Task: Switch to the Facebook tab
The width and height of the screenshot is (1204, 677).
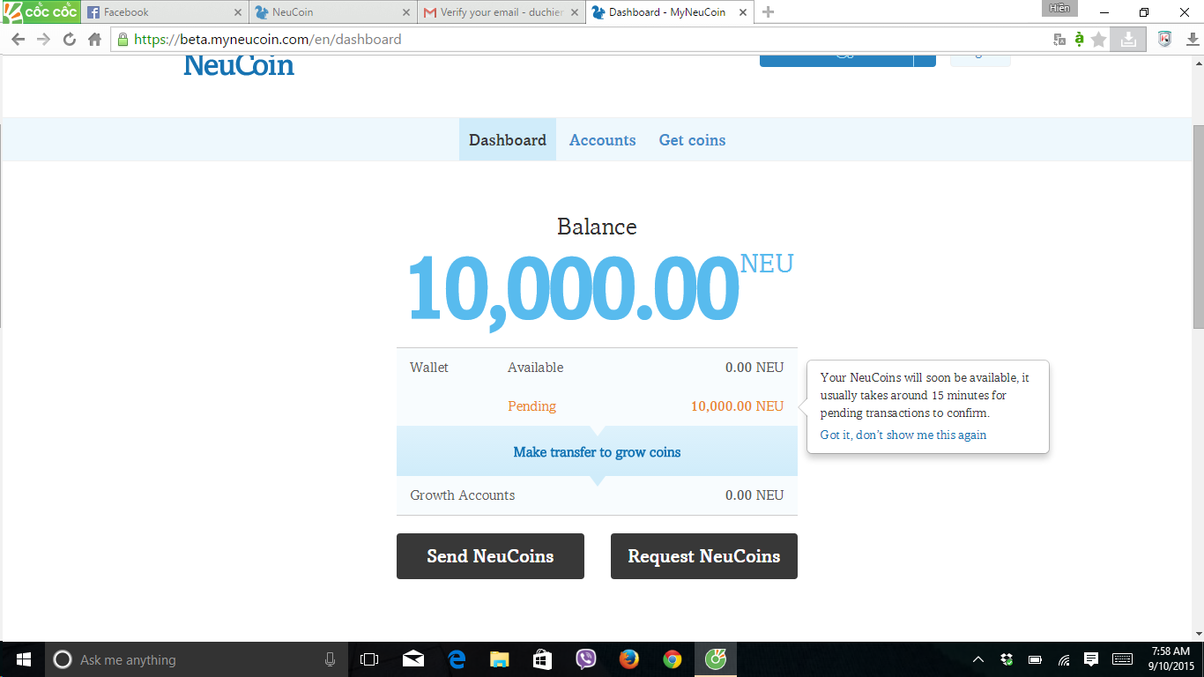Action: 164,12
